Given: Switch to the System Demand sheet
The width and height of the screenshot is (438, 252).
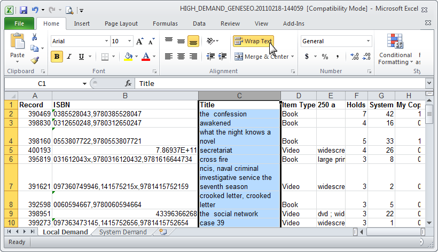Looking at the screenshot, I should point(123,232).
